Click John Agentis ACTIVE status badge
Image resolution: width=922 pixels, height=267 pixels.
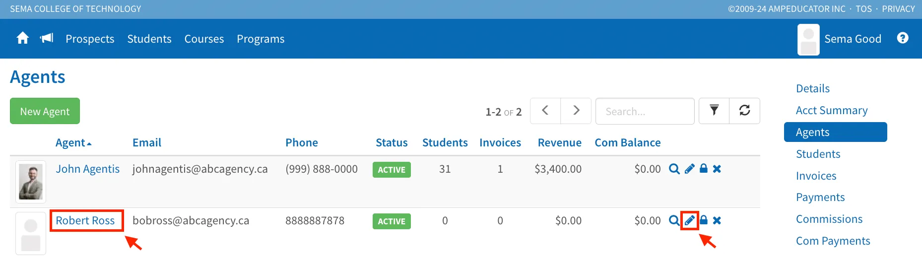[392, 170]
